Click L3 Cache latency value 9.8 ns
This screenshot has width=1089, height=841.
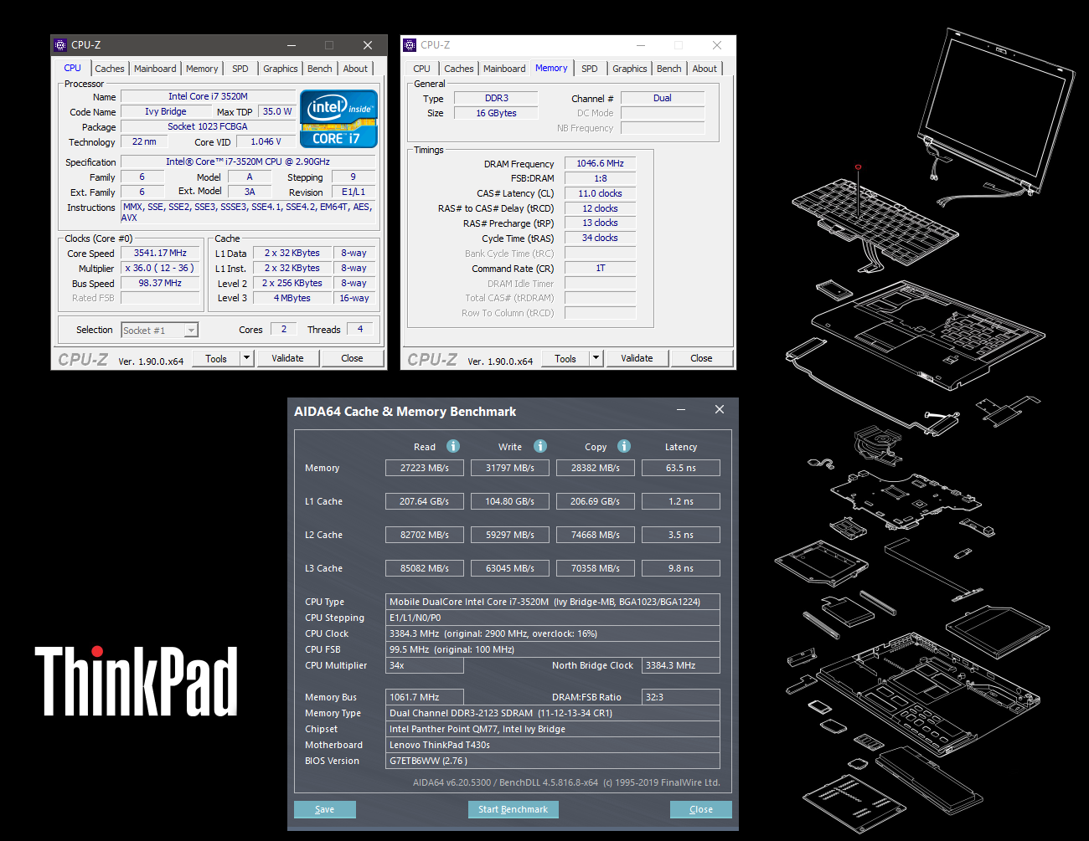click(x=681, y=568)
